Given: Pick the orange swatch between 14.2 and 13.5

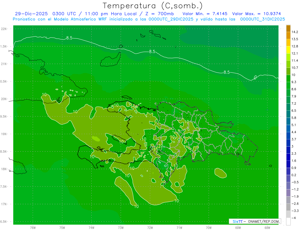Looking at the screenshot, I should click(x=288, y=35).
